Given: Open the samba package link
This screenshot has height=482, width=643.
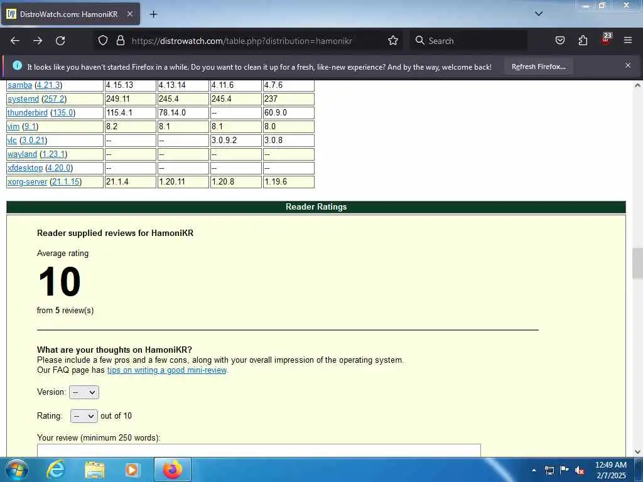Looking at the screenshot, I should pos(19,85).
